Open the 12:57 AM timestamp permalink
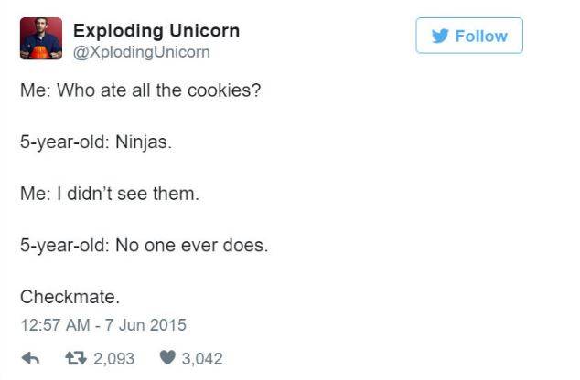Image resolution: width=580 pixels, height=380 pixels. tap(56, 325)
